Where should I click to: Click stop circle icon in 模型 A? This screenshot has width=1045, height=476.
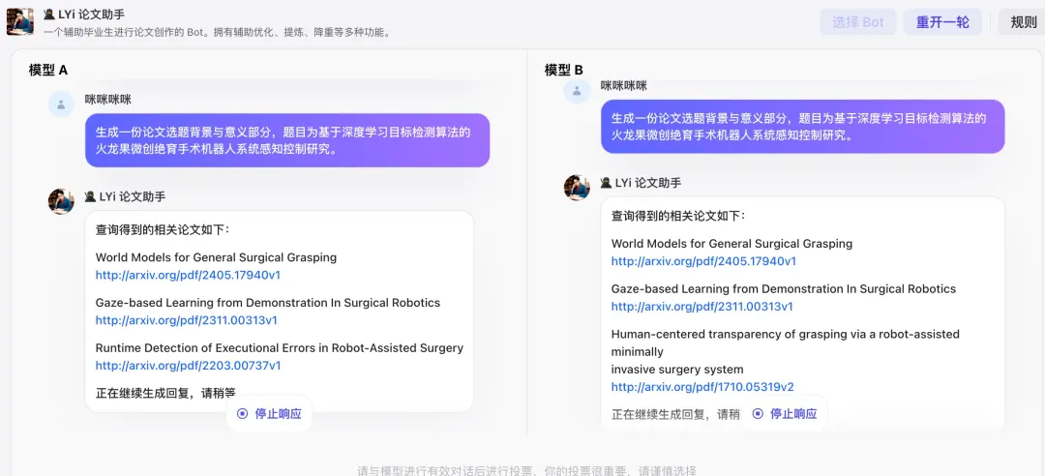coord(243,413)
